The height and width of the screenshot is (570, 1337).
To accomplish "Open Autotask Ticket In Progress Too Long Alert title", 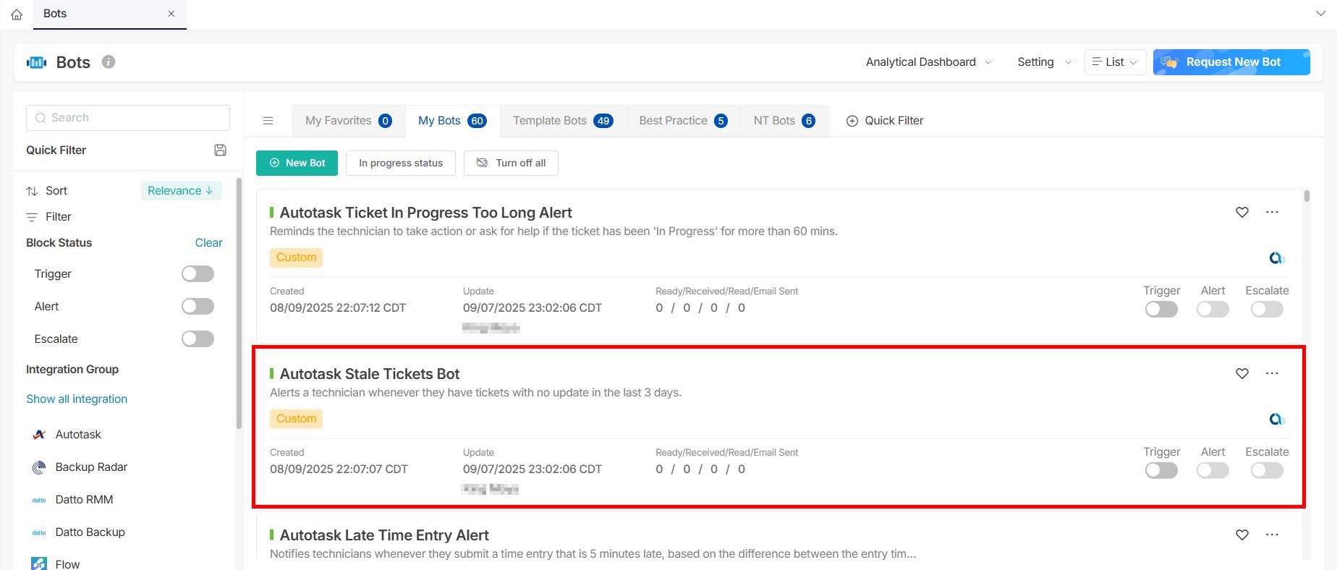I will [425, 213].
